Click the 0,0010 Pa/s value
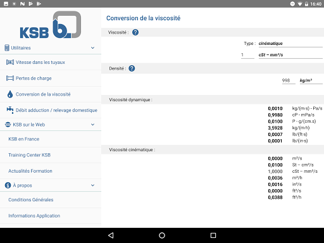 (x=275, y=108)
